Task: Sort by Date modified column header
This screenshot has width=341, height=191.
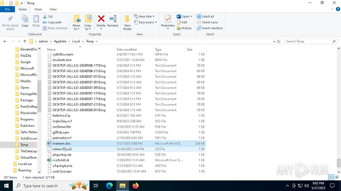Action: (134, 49)
